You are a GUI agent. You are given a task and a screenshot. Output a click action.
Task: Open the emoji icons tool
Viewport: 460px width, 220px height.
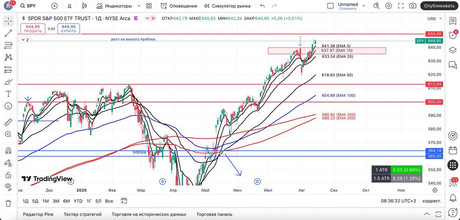[8, 106]
